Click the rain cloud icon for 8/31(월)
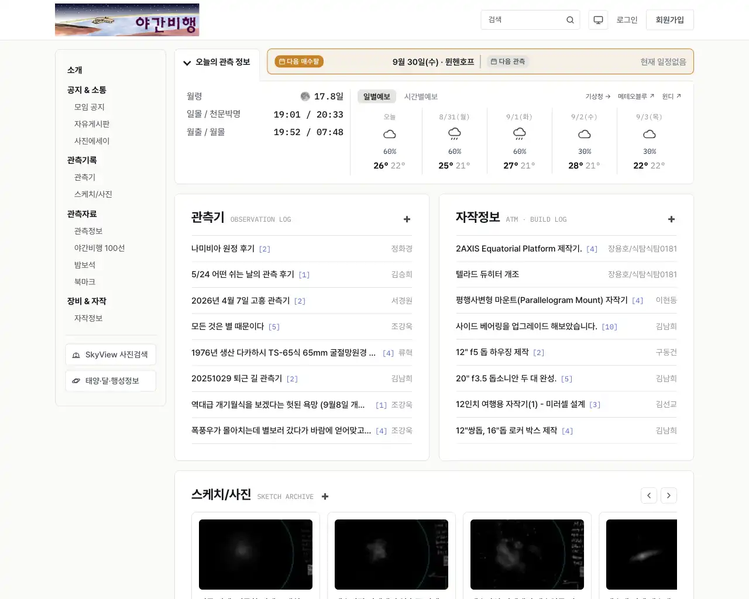The image size is (749, 599). (x=455, y=134)
